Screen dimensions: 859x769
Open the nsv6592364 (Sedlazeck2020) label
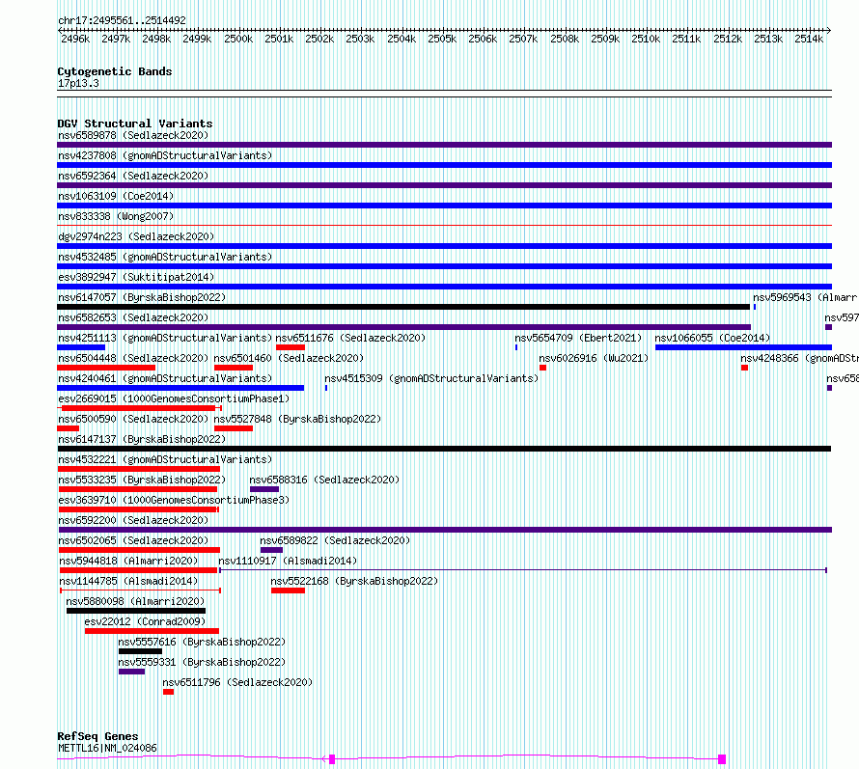click(133, 176)
